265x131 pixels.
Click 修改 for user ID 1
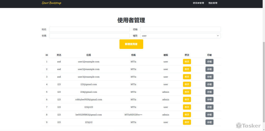pos(187,62)
